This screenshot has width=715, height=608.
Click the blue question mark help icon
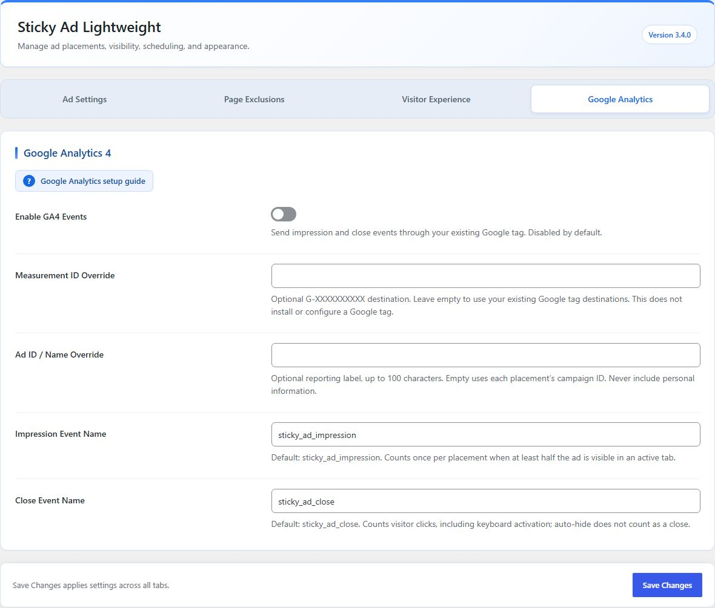point(28,181)
